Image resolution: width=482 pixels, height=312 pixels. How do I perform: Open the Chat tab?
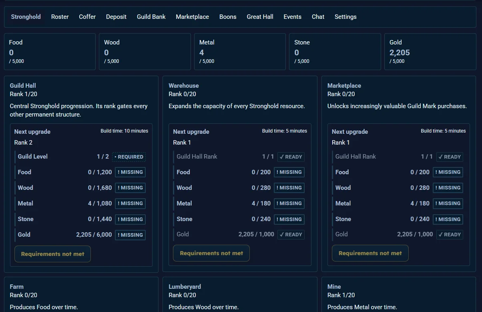tap(318, 17)
